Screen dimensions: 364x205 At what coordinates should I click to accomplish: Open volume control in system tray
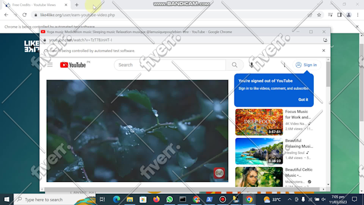pyautogui.click(x=323, y=200)
